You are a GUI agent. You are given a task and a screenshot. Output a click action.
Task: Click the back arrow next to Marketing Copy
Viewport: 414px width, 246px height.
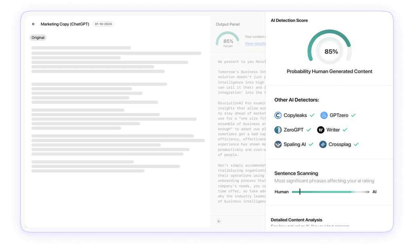pos(34,24)
